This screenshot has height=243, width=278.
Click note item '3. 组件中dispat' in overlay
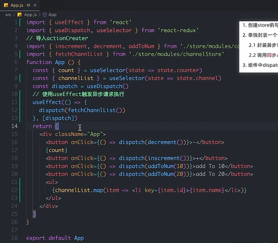[x=260, y=65]
